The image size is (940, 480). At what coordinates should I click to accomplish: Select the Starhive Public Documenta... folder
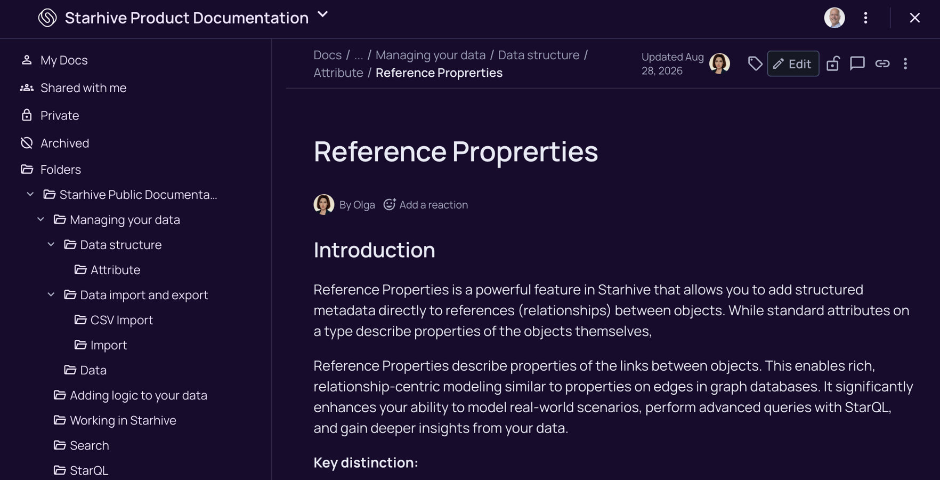coord(138,195)
